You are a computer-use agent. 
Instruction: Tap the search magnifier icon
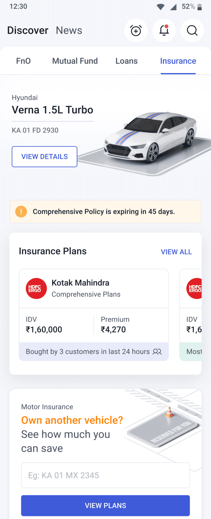click(x=192, y=30)
